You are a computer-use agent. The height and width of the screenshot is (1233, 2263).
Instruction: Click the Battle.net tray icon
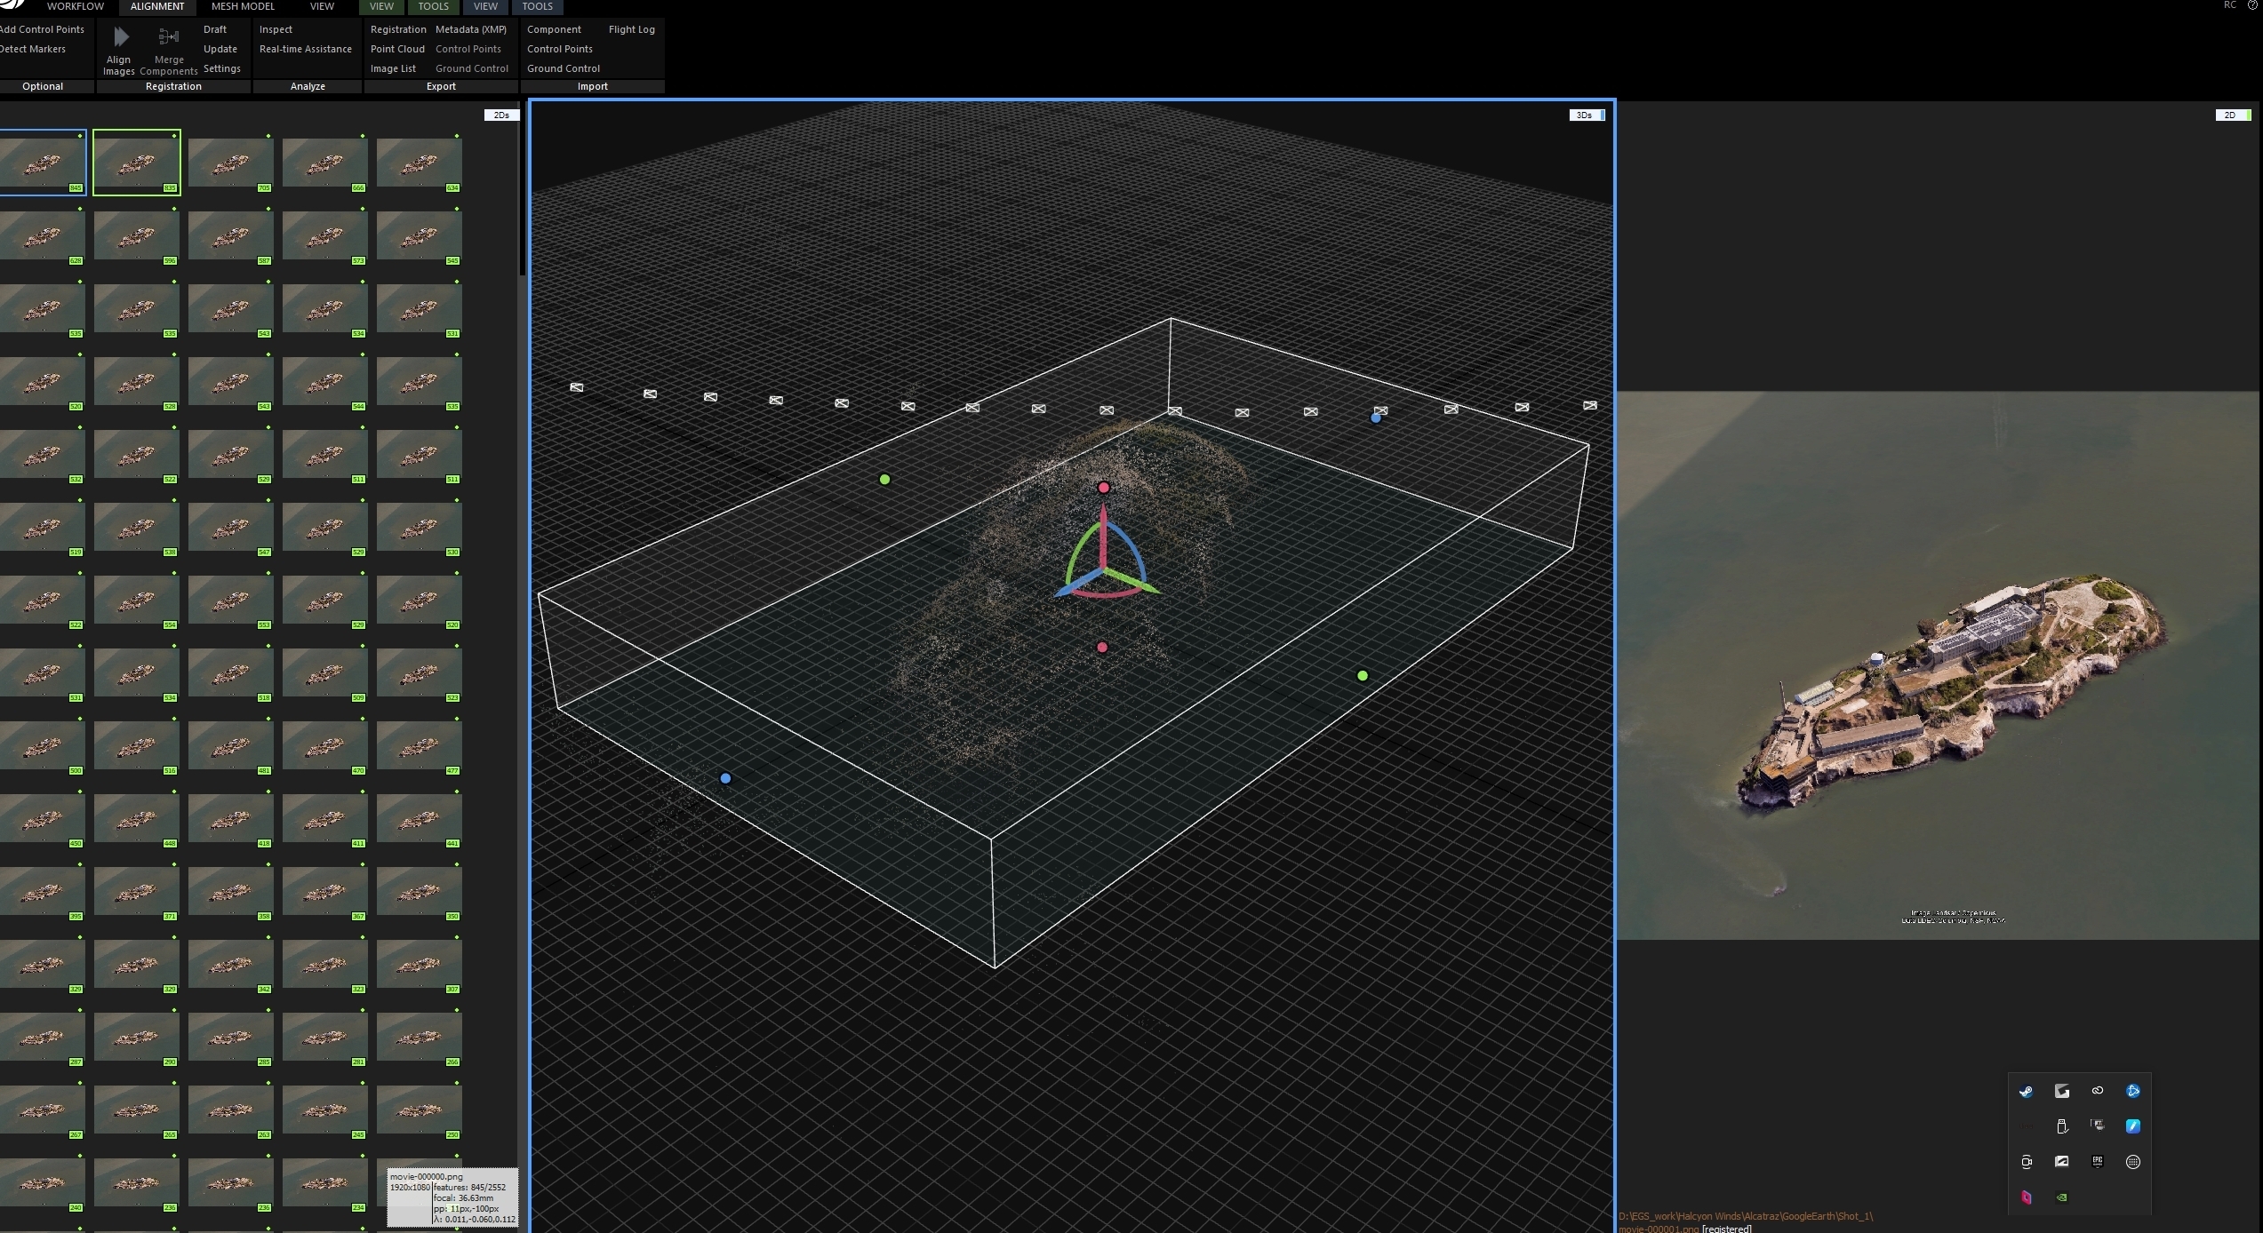pos(2133,1091)
